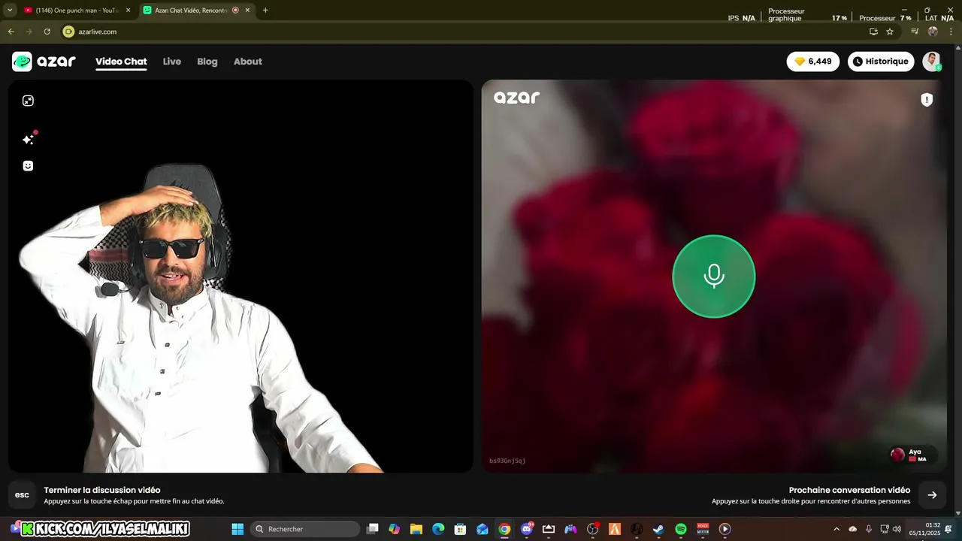Open File Explorer from the taskbar
The image size is (962, 541).
(416, 529)
